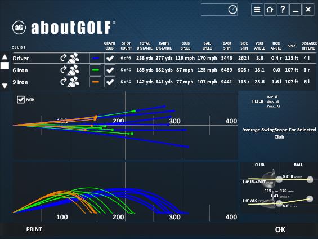Change the 9 Iron orange graph color swatch
The width and height of the screenshot is (318, 239).
click(x=95, y=82)
